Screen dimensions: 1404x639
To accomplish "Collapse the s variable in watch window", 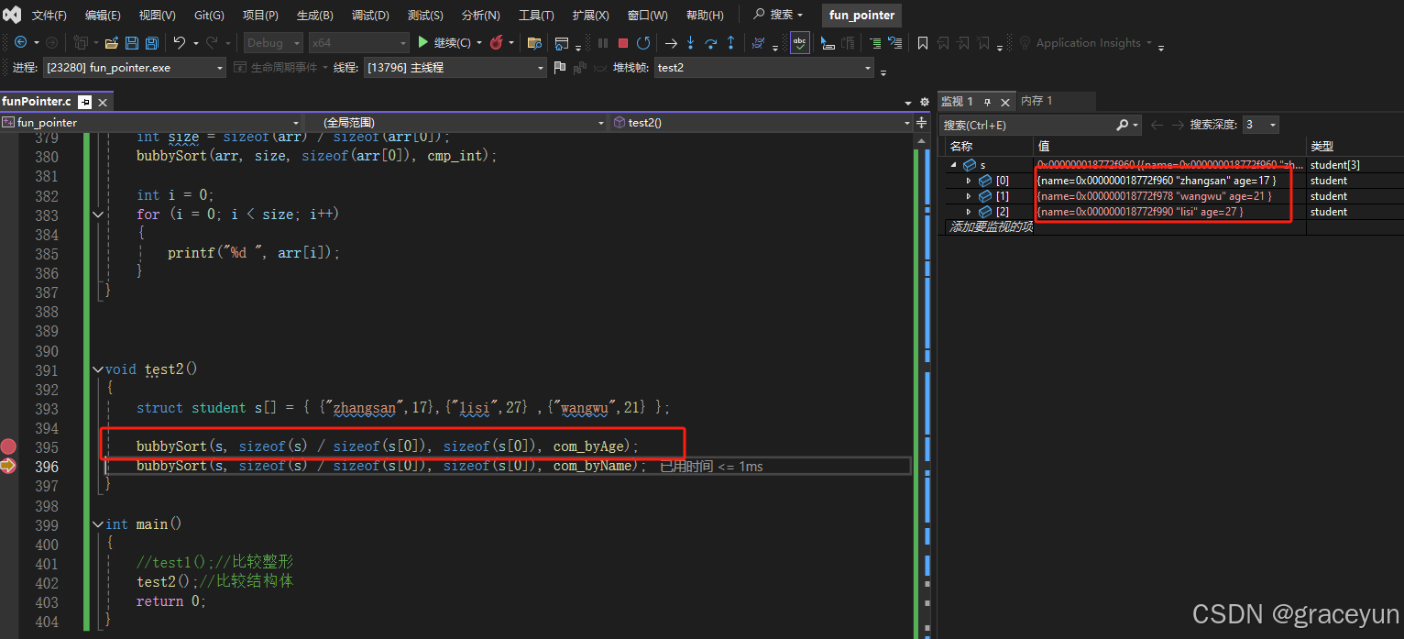I will [x=954, y=165].
